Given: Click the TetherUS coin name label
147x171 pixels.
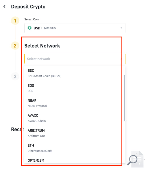Looking at the screenshot, I should click(x=50, y=28).
